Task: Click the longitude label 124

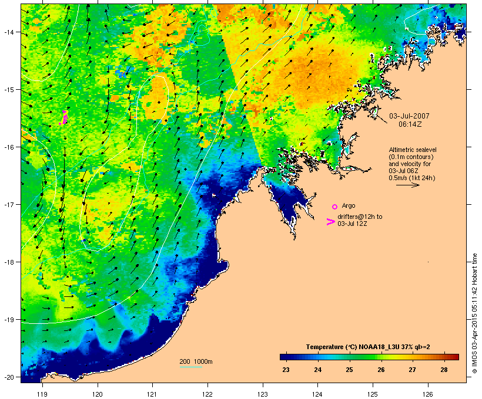Action: pos(317,394)
